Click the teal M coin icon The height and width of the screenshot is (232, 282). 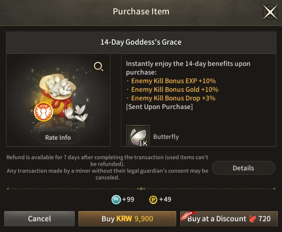(116, 199)
